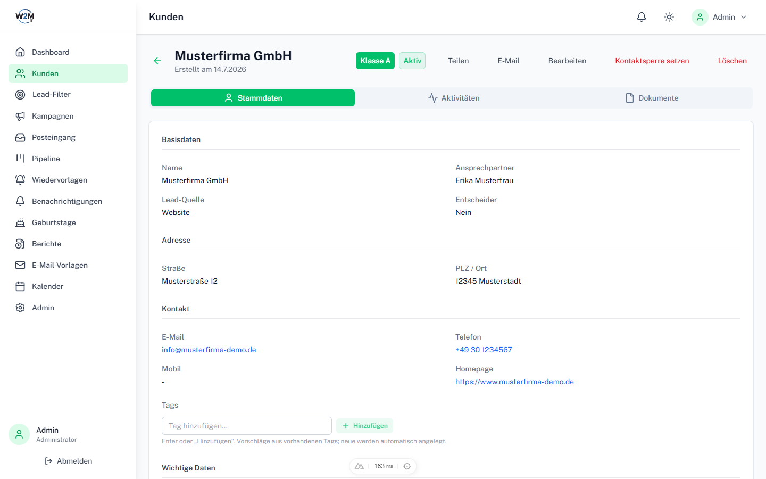Click the Admin avatar in top bar
Image resolution: width=766 pixels, height=479 pixels.
(x=700, y=17)
